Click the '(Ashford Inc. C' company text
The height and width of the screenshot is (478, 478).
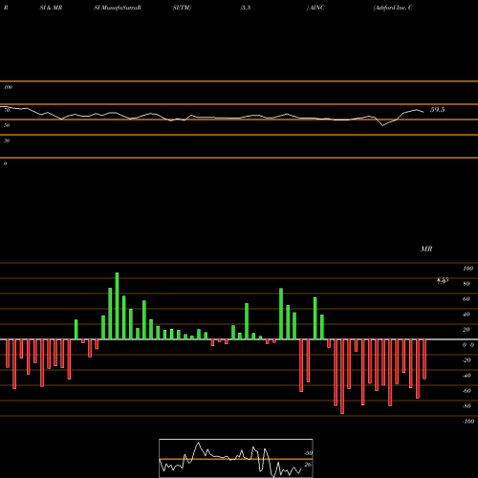(x=393, y=8)
